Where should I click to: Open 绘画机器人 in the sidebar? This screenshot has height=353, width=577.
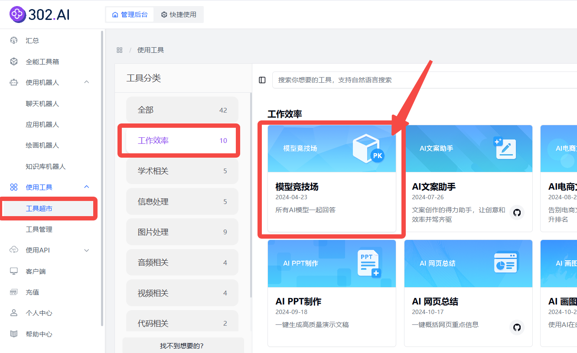pyautogui.click(x=42, y=145)
